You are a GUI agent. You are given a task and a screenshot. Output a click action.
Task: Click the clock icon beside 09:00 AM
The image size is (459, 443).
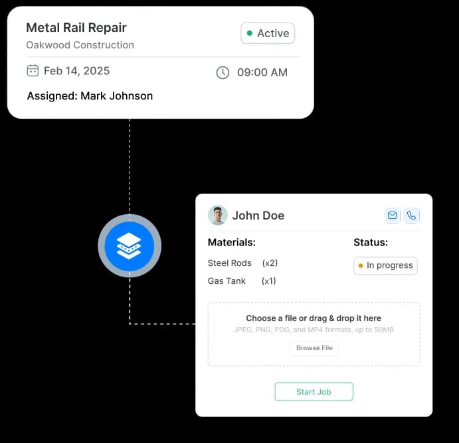(x=223, y=72)
